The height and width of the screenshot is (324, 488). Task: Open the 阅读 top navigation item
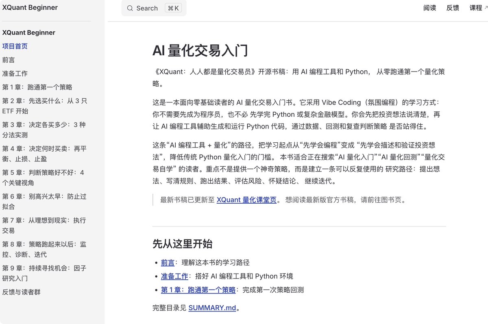tap(429, 8)
